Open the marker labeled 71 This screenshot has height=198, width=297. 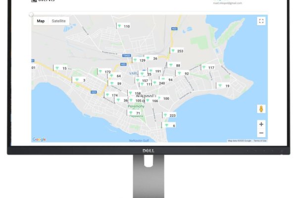click(135, 113)
